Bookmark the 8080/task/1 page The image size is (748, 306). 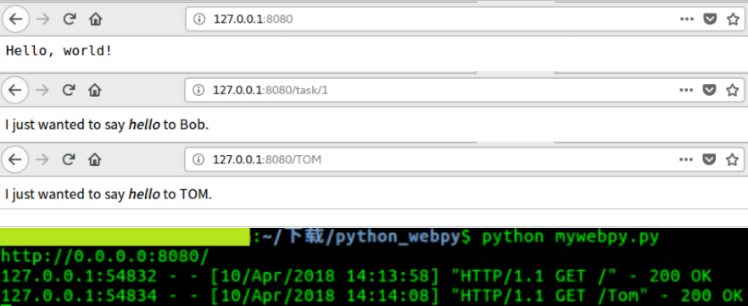click(733, 90)
